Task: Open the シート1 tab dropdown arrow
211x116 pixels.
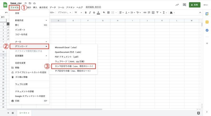Action: (29, 113)
